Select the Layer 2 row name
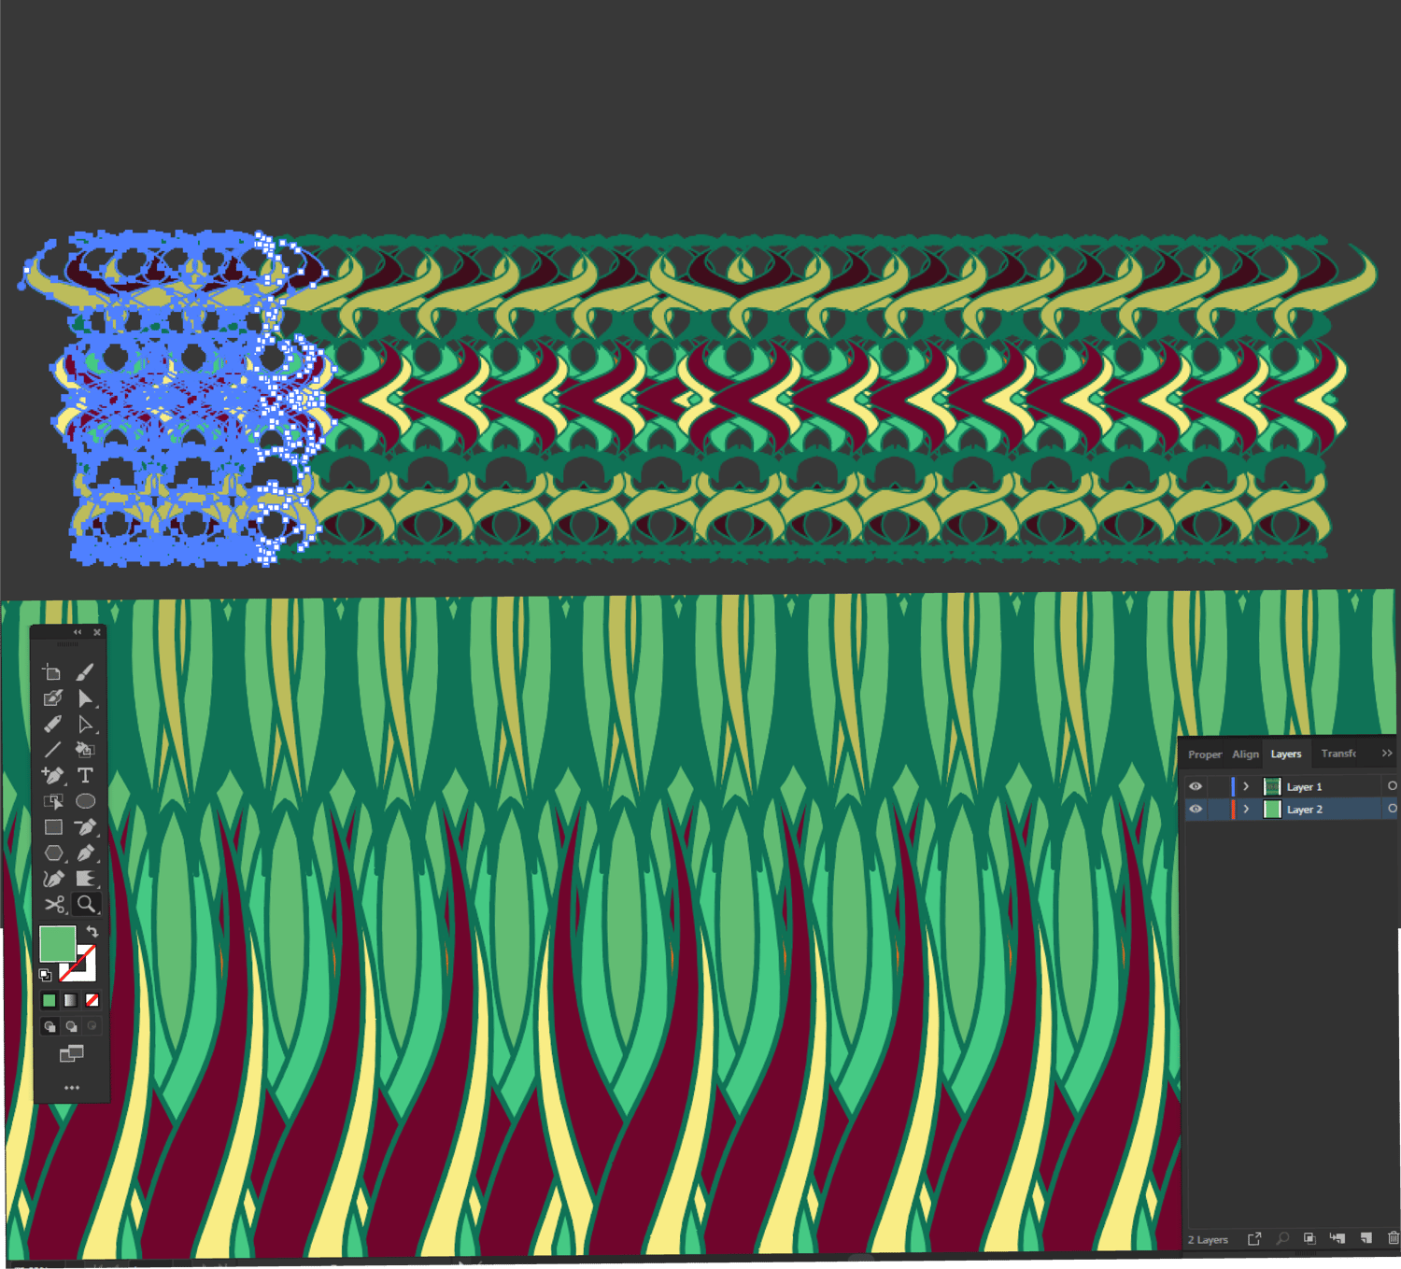 1305,810
